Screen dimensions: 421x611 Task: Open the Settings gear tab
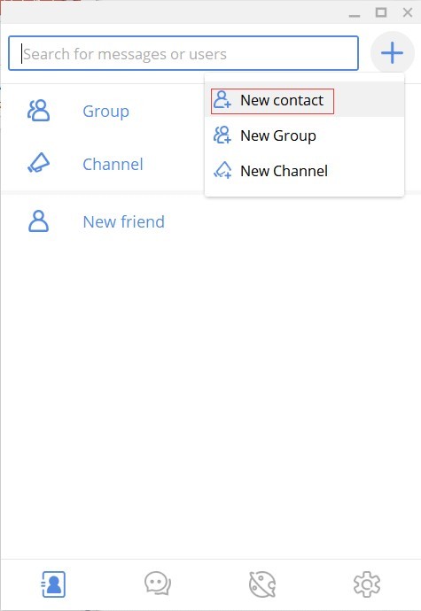(x=366, y=584)
